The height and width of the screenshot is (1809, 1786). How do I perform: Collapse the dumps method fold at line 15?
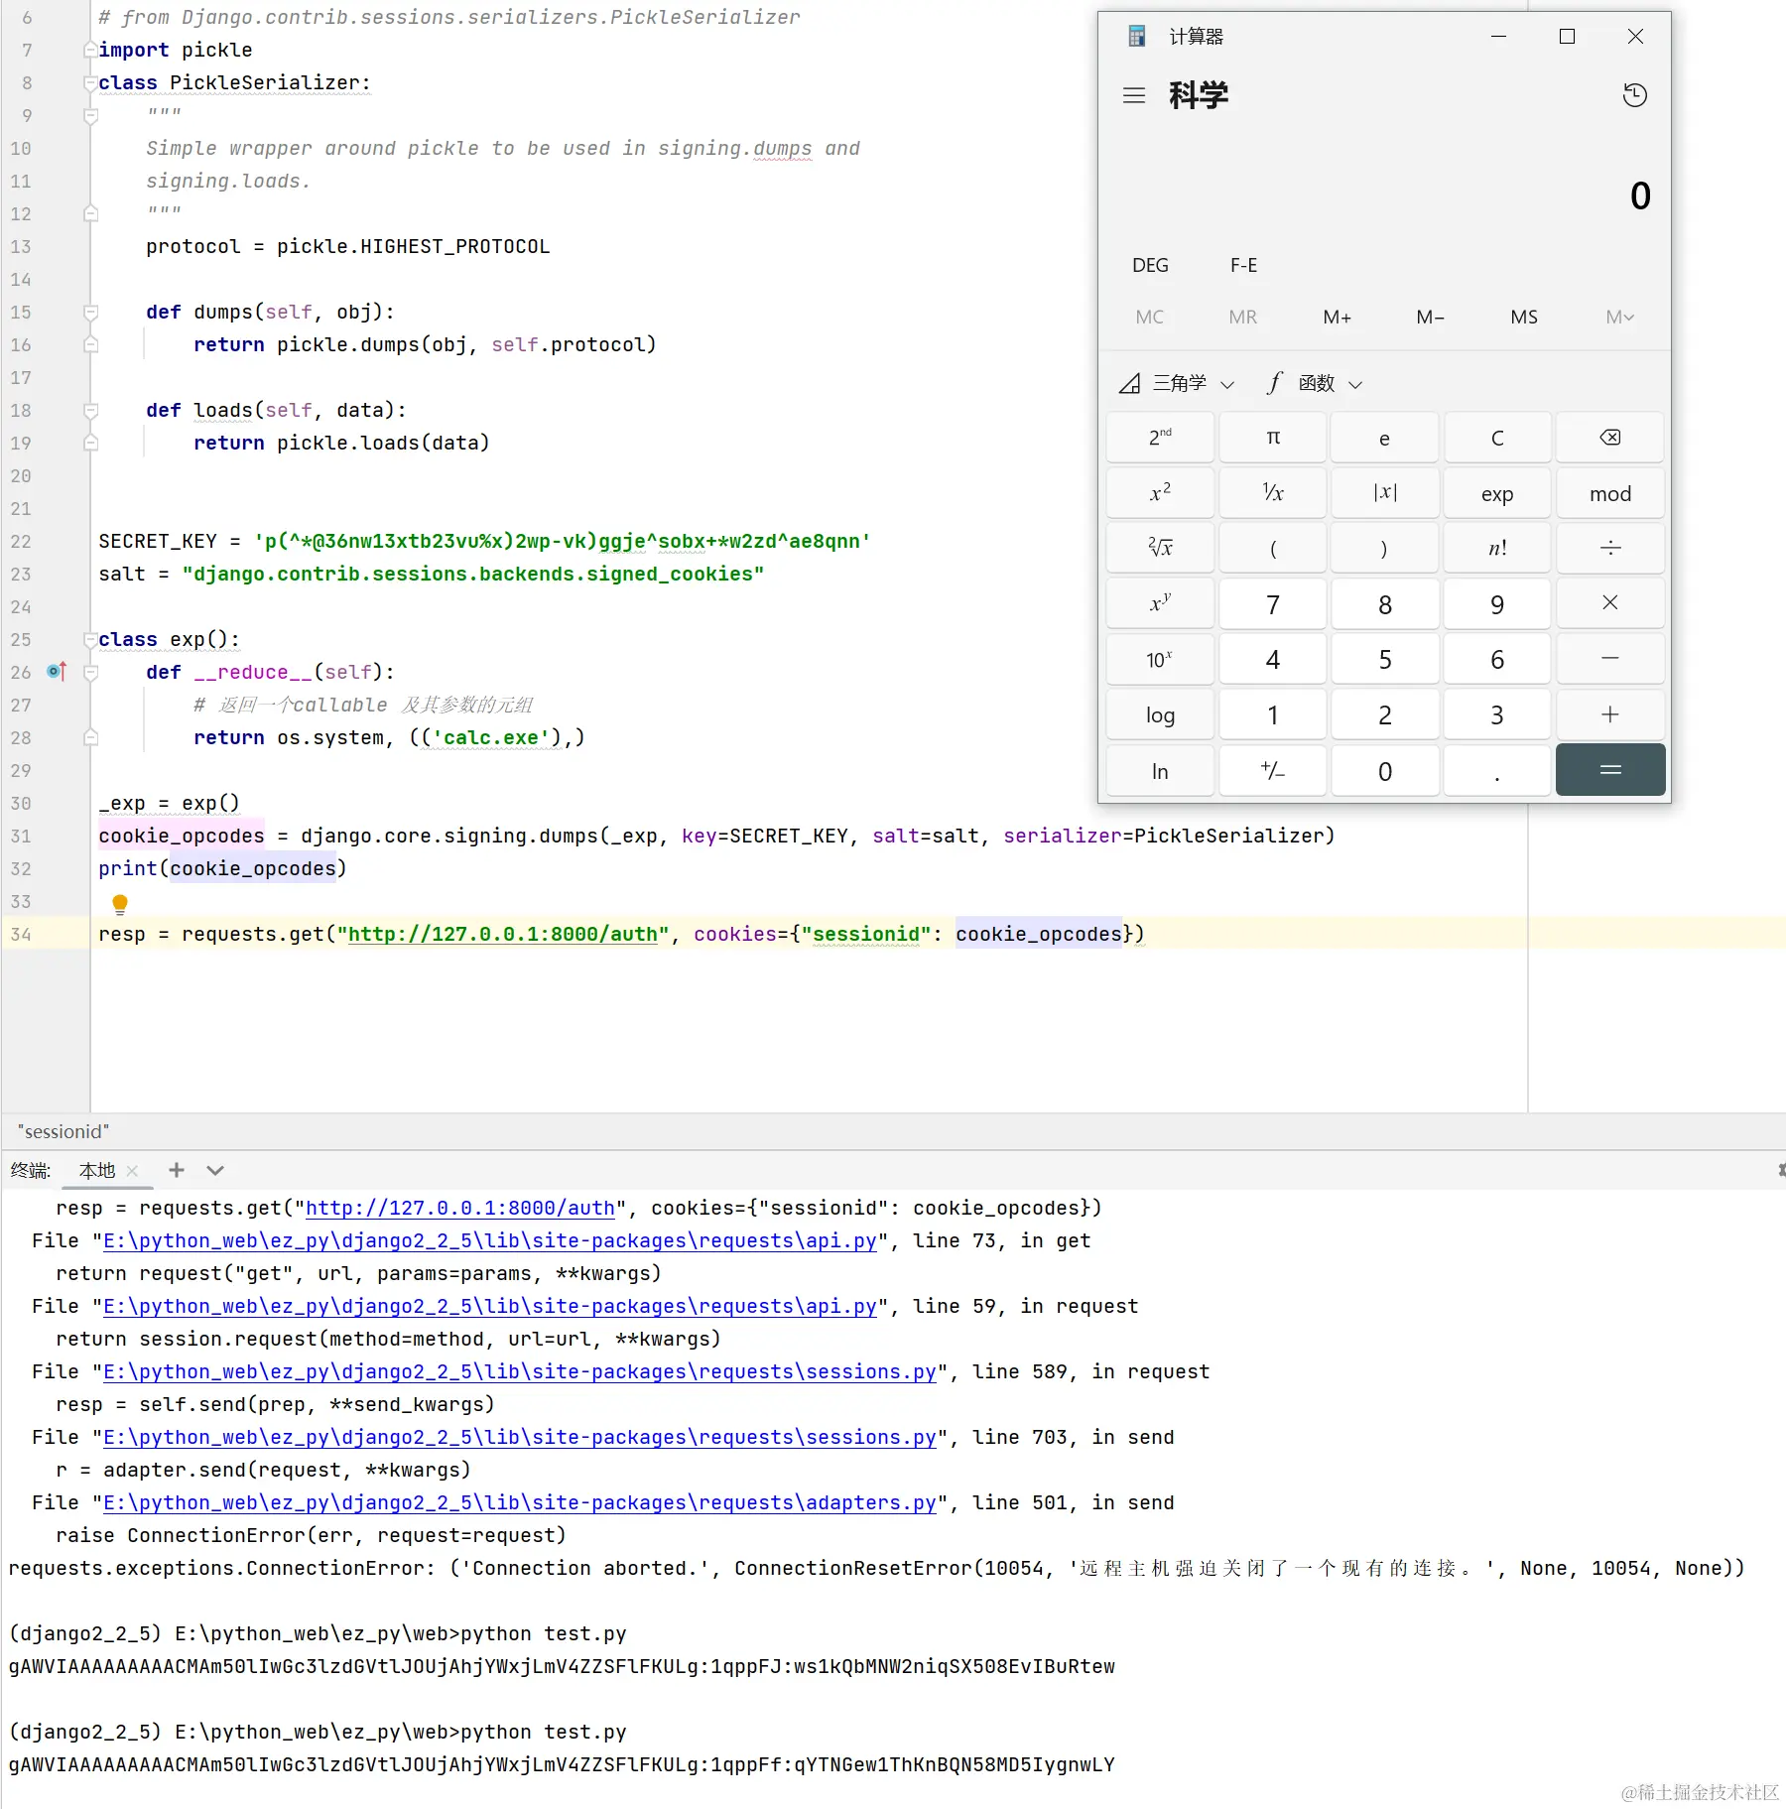pyautogui.click(x=90, y=313)
